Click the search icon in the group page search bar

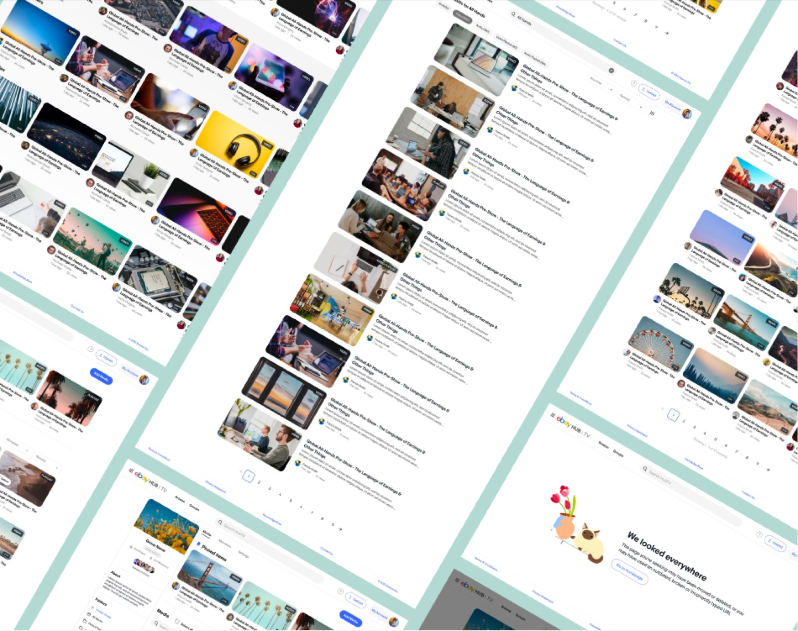[220, 522]
